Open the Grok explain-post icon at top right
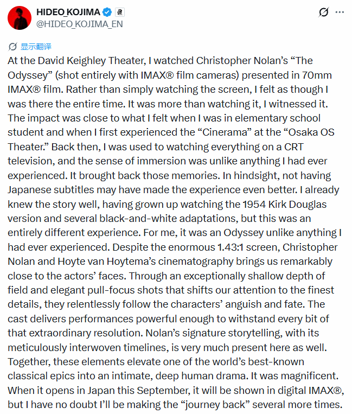The height and width of the screenshot is (414, 352). tap(323, 12)
